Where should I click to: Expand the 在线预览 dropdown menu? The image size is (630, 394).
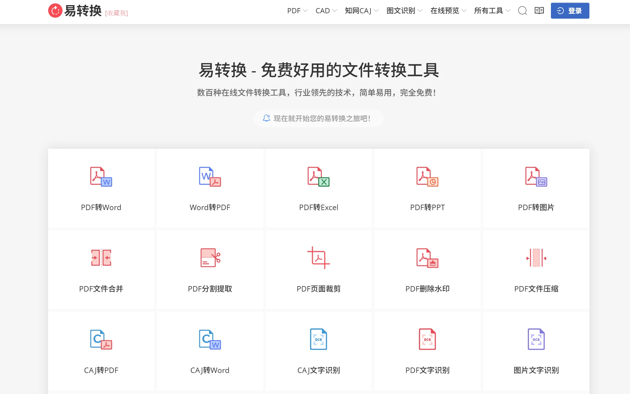[448, 11]
